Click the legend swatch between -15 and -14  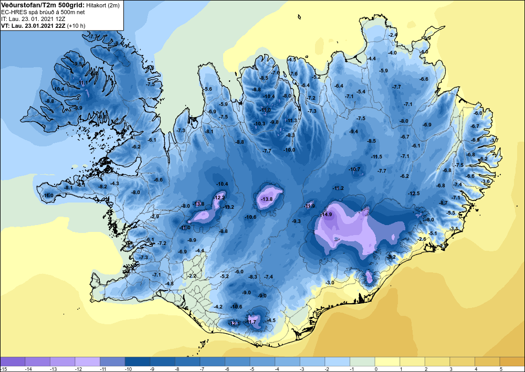[13, 362]
